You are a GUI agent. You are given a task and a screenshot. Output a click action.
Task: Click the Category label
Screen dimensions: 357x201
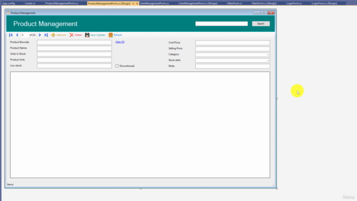coord(173,54)
